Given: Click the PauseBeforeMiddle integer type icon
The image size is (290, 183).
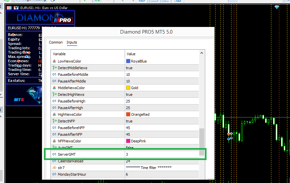Looking at the screenshot, I should click(54, 75).
